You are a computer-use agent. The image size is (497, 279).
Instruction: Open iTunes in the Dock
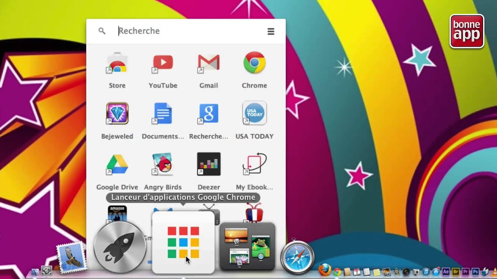426,272
